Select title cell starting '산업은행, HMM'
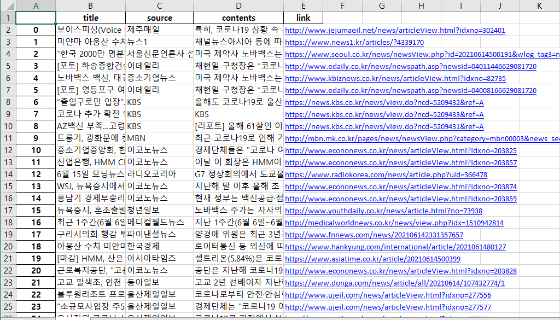The height and width of the screenshot is (320, 560). (91, 162)
